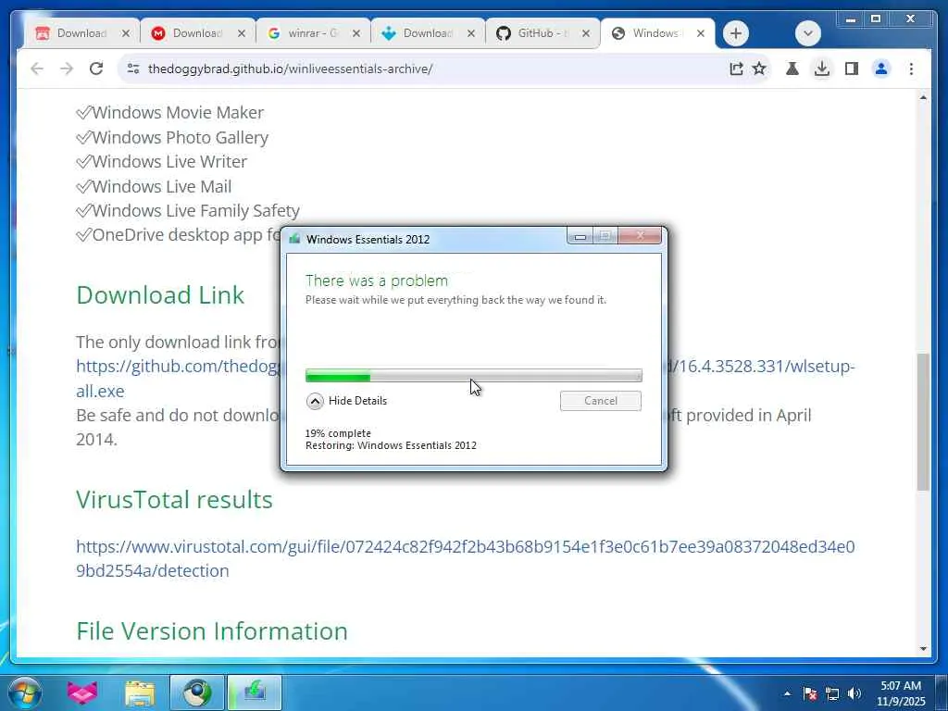Click the scrollbar down arrow

point(923,649)
